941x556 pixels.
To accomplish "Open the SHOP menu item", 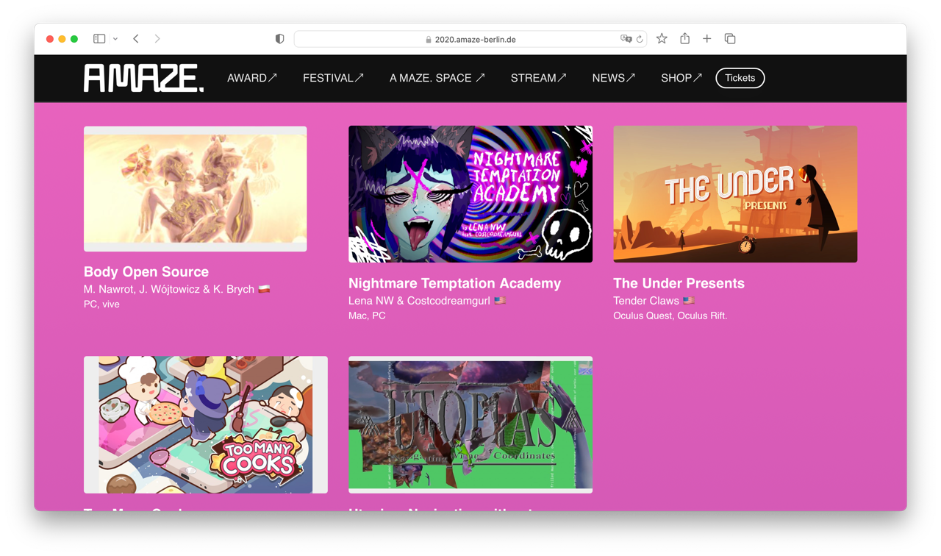I will pos(681,78).
